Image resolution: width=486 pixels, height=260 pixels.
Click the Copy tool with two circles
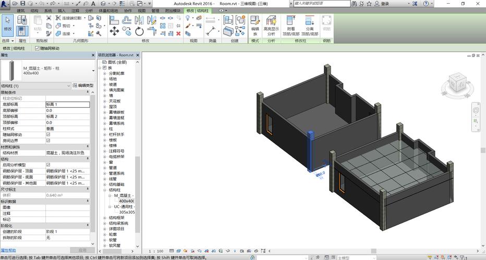tap(127, 31)
